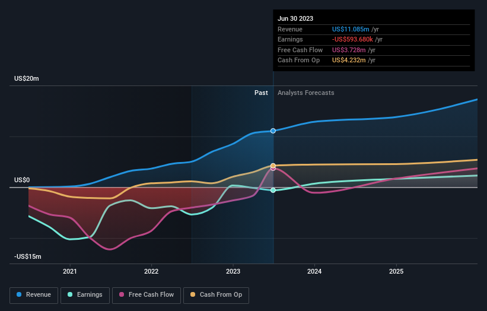Click the Free Cash Flow label in tooltip
The height and width of the screenshot is (311, 487).
point(300,50)
